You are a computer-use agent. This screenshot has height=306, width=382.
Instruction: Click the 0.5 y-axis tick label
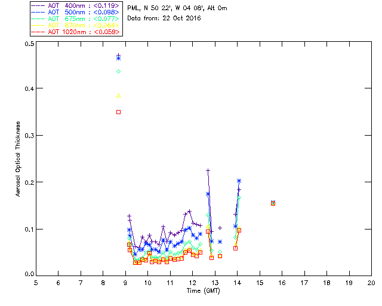coord(29,44)
